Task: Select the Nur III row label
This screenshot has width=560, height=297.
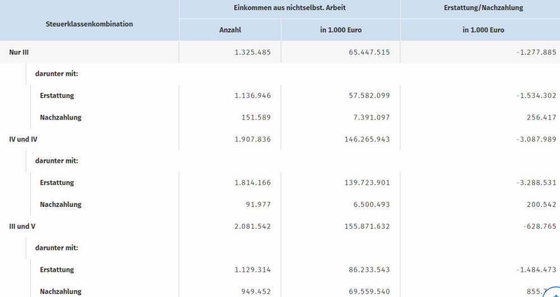Action: pyautogui.click(x=18, y=52)
